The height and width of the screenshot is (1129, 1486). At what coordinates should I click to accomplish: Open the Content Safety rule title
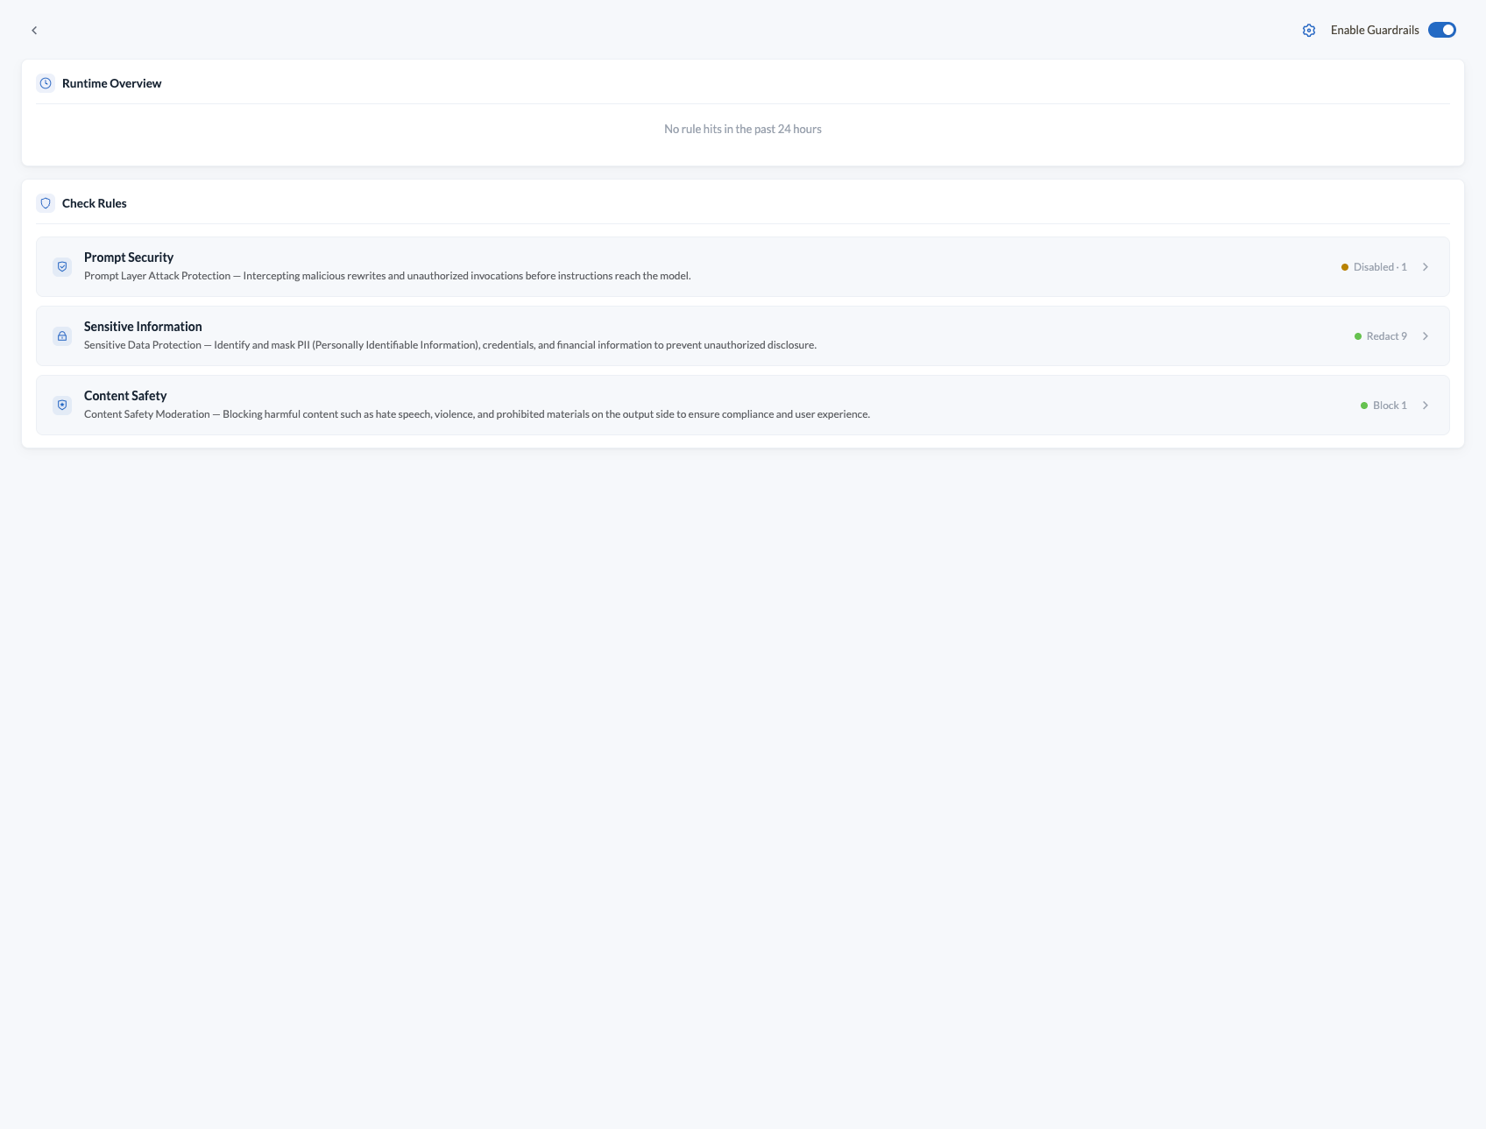click(125, 396)
